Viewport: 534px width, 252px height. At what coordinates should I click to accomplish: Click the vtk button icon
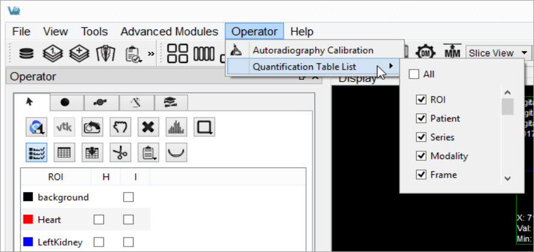coord(64,127)
